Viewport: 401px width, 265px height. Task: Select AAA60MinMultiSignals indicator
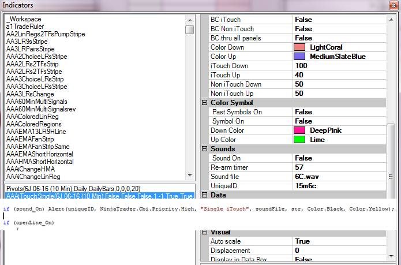[36, 102]
